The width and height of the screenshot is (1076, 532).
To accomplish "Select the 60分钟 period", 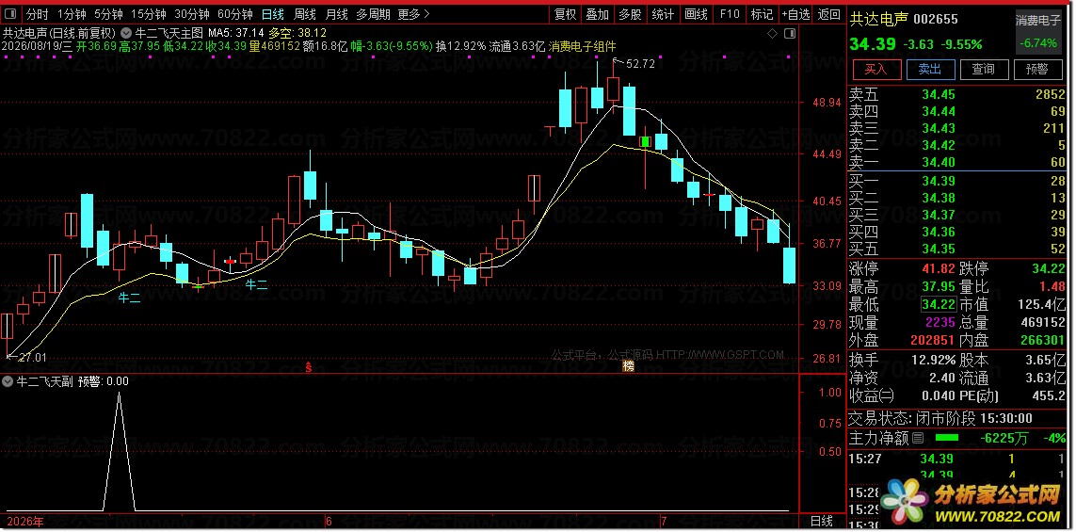I will pos(235,14).
